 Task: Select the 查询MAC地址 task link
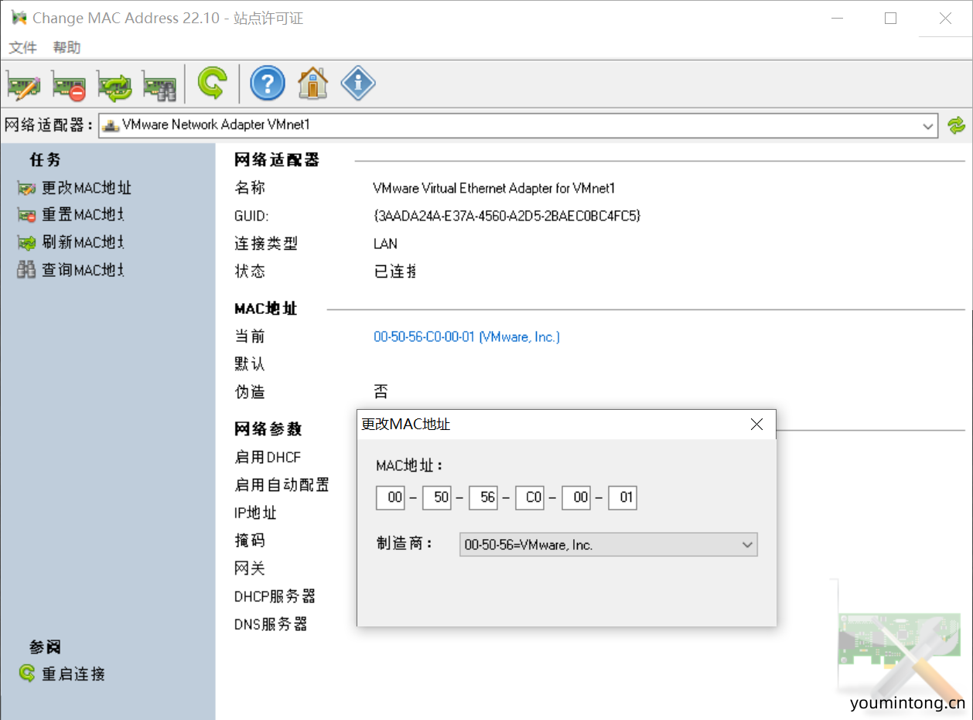click(x=83, y=270)
